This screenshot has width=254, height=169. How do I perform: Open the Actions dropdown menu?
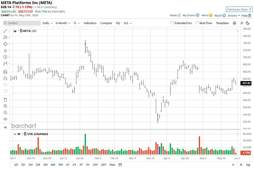coord(234,15)
